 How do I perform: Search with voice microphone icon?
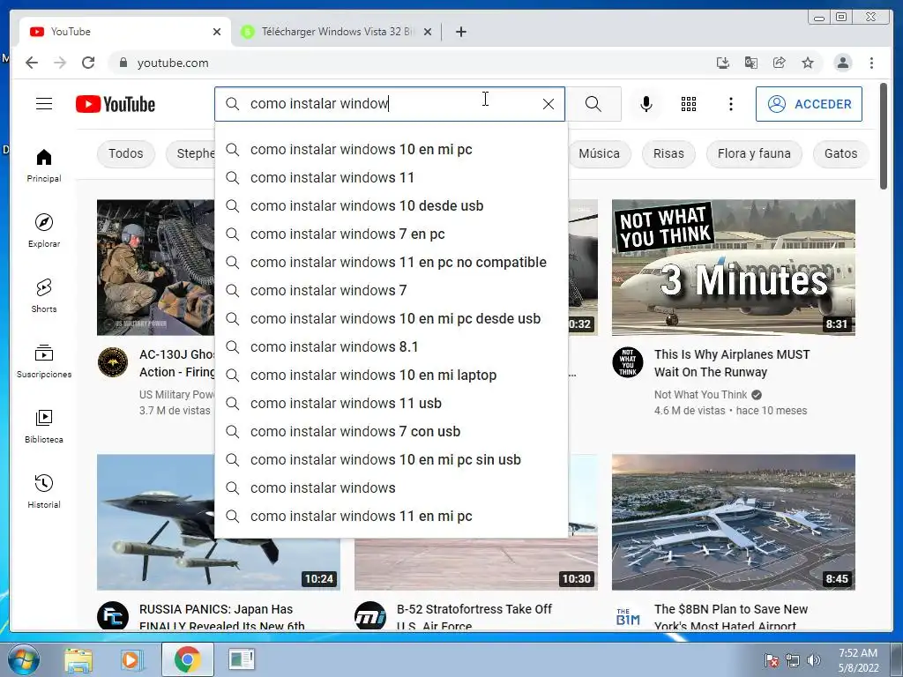click(x=646, y=104)
